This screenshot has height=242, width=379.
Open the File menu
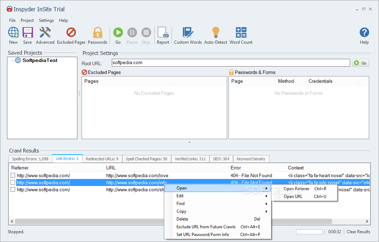tap(12, 20)
